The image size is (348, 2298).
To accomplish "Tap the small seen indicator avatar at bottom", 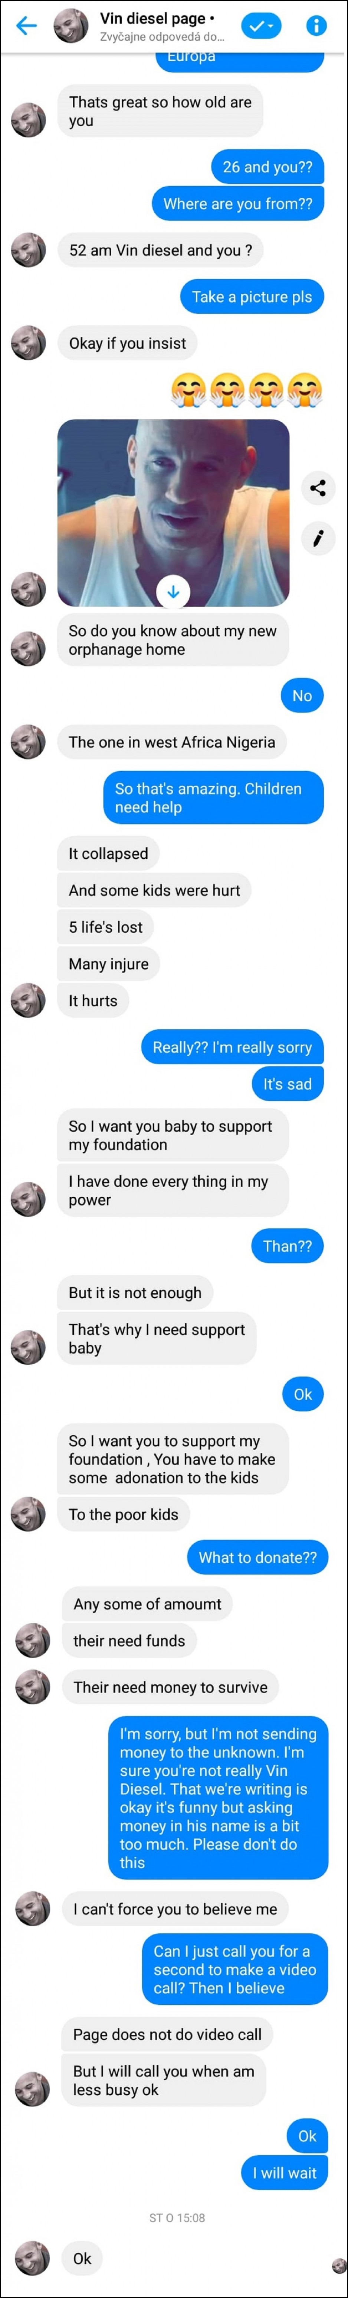I will tap(338, 2265).
